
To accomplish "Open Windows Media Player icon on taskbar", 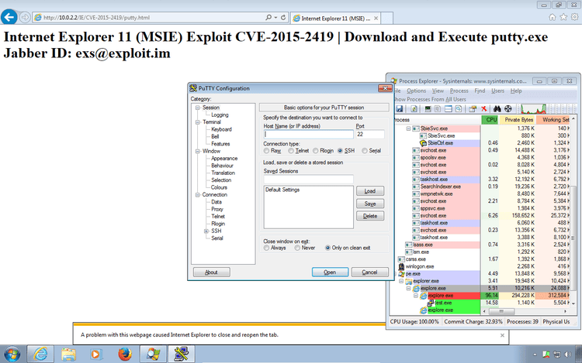I will (x=96, y=354).
